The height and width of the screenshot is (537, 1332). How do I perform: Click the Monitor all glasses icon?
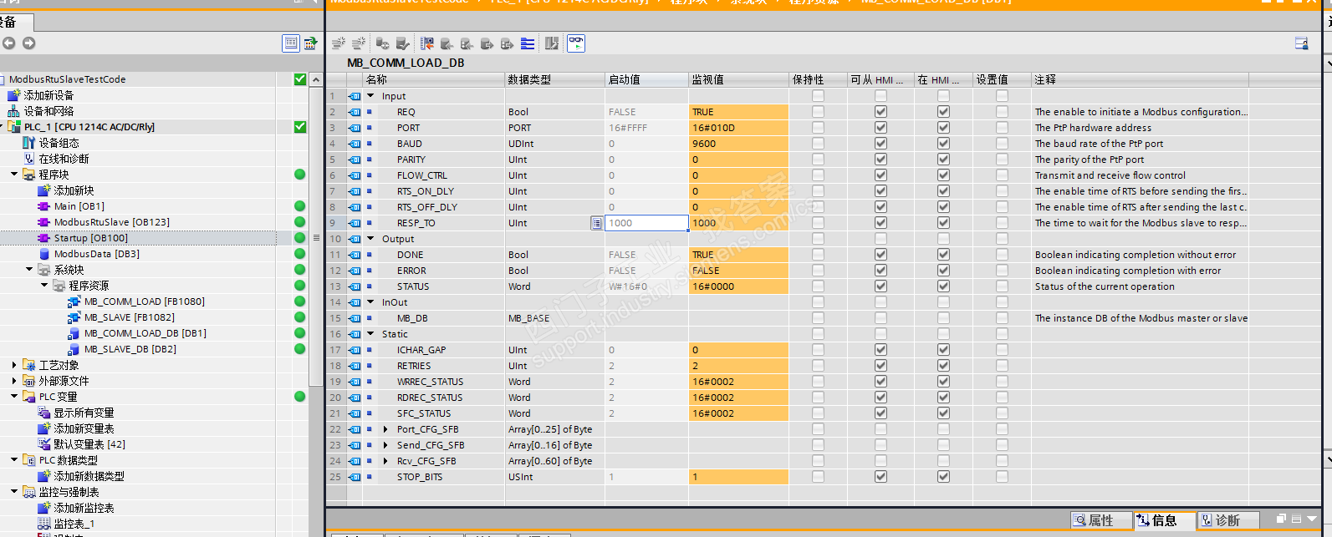coord(576,43)
